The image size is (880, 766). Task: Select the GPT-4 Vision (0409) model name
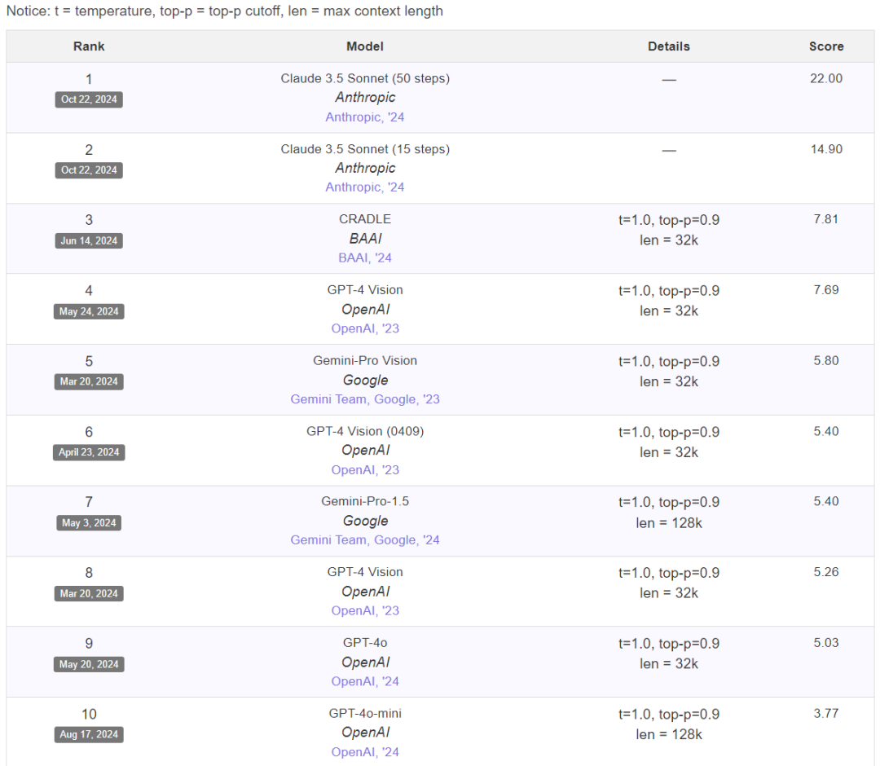[365, 432]
